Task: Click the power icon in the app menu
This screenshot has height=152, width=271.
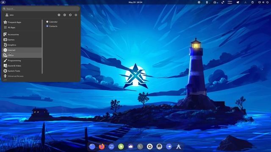Action: tap(76, 15)
